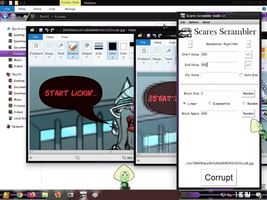Click the Scares Scrambler icon in the taskbar
267x200 pixels.
(x=83, y=195)
